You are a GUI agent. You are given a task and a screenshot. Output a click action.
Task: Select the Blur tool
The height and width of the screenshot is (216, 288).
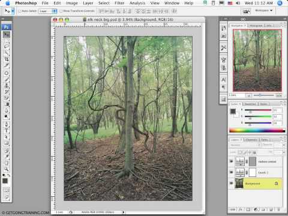pyautogui.click(x=7, y=110)
